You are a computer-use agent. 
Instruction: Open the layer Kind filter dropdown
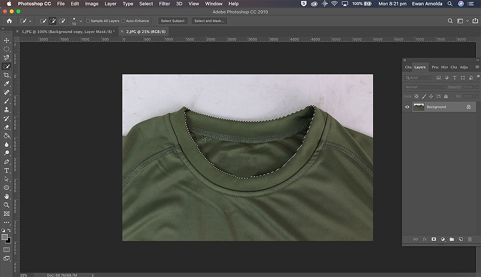point(418,78)
